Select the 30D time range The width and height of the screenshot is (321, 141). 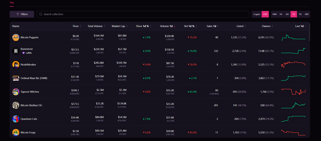[307, 14]
